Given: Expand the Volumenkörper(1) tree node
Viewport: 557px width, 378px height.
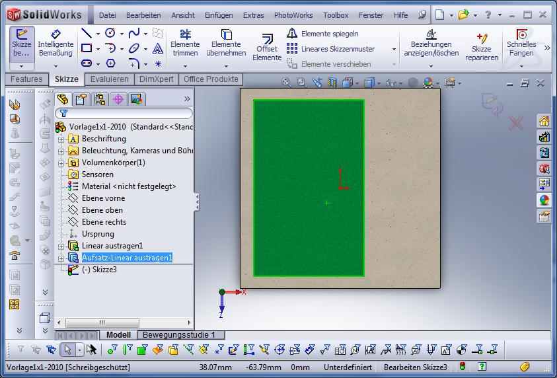Looking at the screenshot, I should point(61,163).
